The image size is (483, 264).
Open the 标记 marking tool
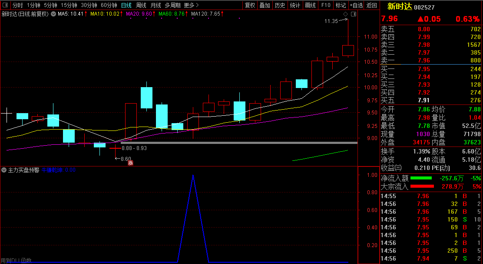(x=341, y=5)
